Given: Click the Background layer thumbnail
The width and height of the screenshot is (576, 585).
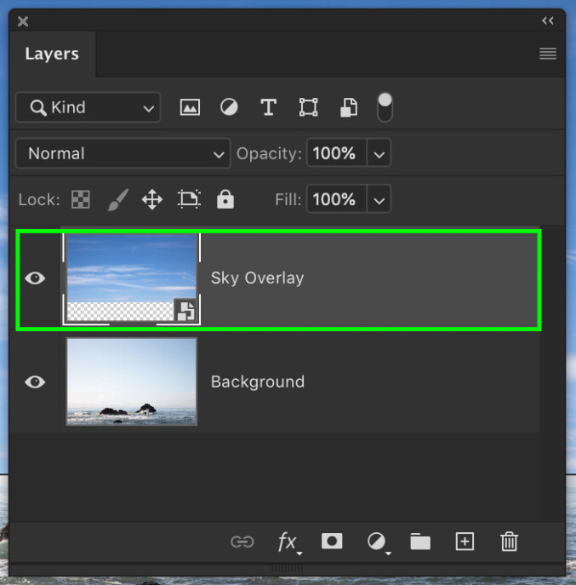Looking at the screenshot, I should [x=132, y=381].
